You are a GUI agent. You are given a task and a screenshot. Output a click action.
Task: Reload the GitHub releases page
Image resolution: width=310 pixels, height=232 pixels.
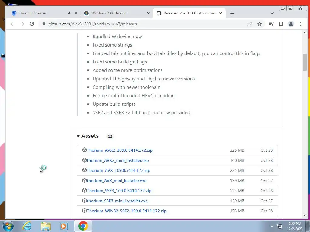(31, 24)
